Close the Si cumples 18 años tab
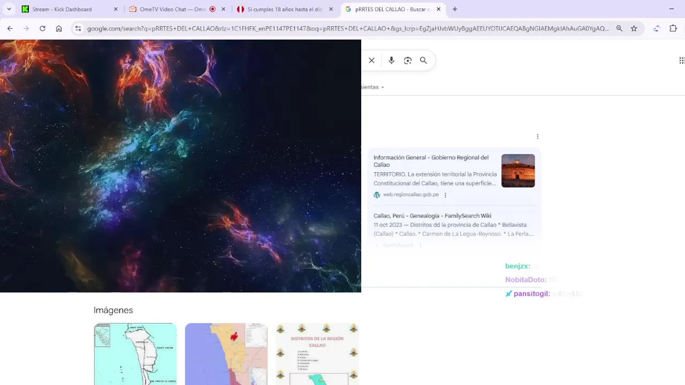Screen dimensions: 685x385 (331, 9)
